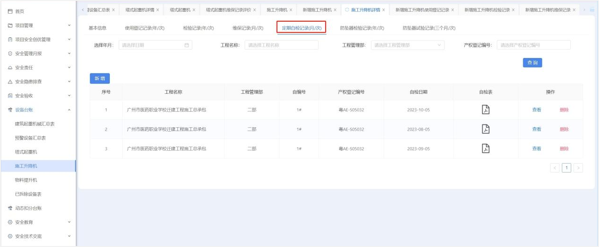Viewport: 600px width, 247px height.
Task: Click the 新增 add button
Action: [x=99, y=78]
